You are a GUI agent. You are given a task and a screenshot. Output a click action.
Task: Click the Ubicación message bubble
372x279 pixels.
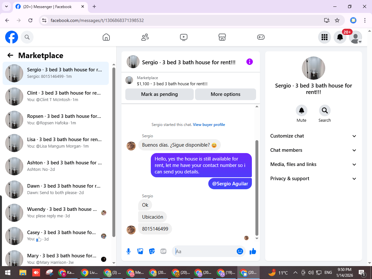[x=152, y=217]
